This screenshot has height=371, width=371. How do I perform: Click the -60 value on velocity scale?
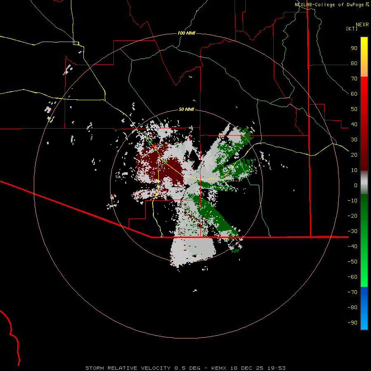pos(352,277)
